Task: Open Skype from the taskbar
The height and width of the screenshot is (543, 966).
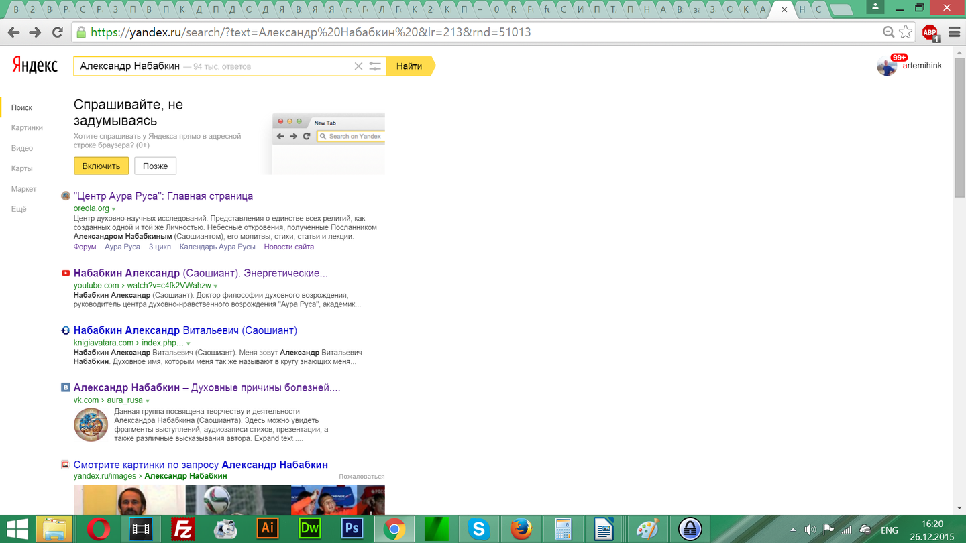Action: pyautogui.click(x=478, y=529)
